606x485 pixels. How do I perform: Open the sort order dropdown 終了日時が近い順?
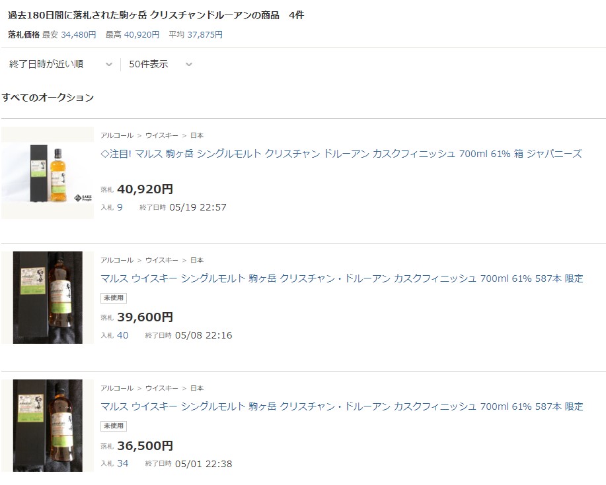click(60, 64)
